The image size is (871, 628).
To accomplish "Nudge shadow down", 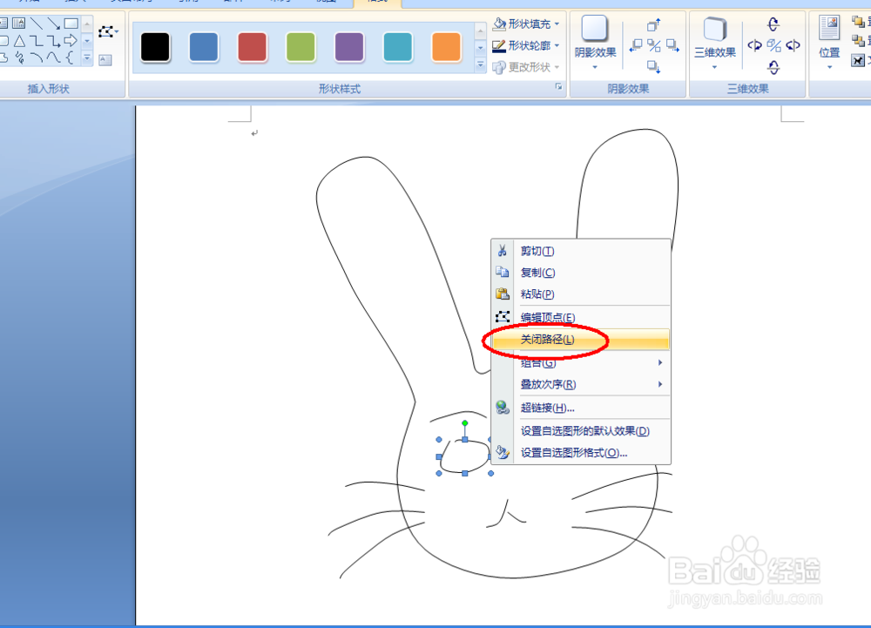I will coord(654,66).
